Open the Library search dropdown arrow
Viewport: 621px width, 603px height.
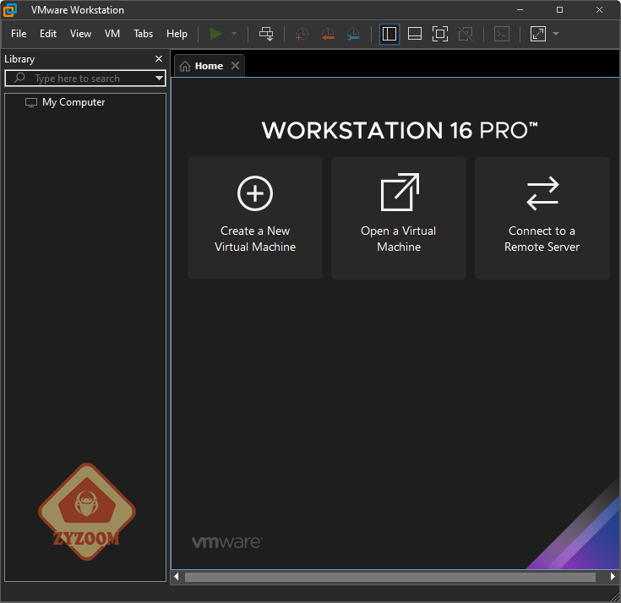pyautogui.click(x=159, y=78)
